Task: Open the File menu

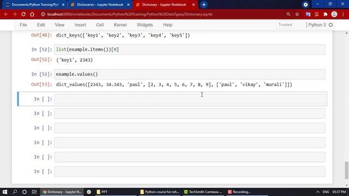Action: (x=23, y=25)
